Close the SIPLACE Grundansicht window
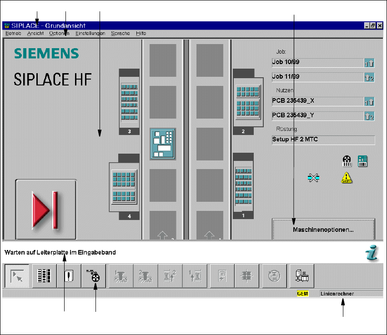 [380, 25]
